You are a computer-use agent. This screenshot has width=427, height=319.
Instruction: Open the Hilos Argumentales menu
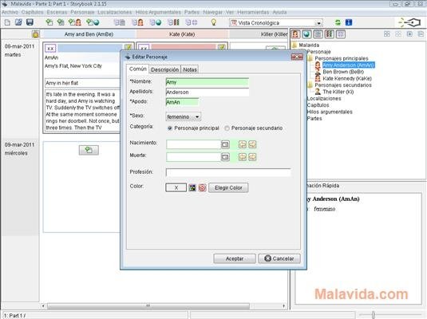click(x=158, y=12)
